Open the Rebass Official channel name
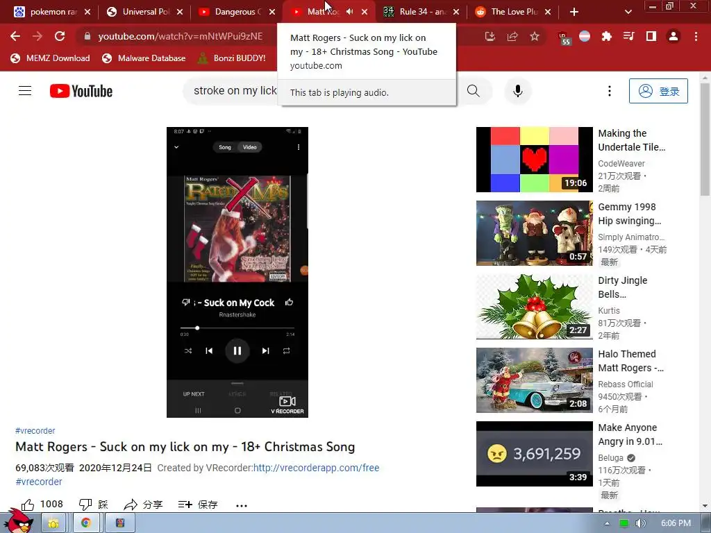Image resolution: width=711 pixels, height=533 pixels. point(626,384)
